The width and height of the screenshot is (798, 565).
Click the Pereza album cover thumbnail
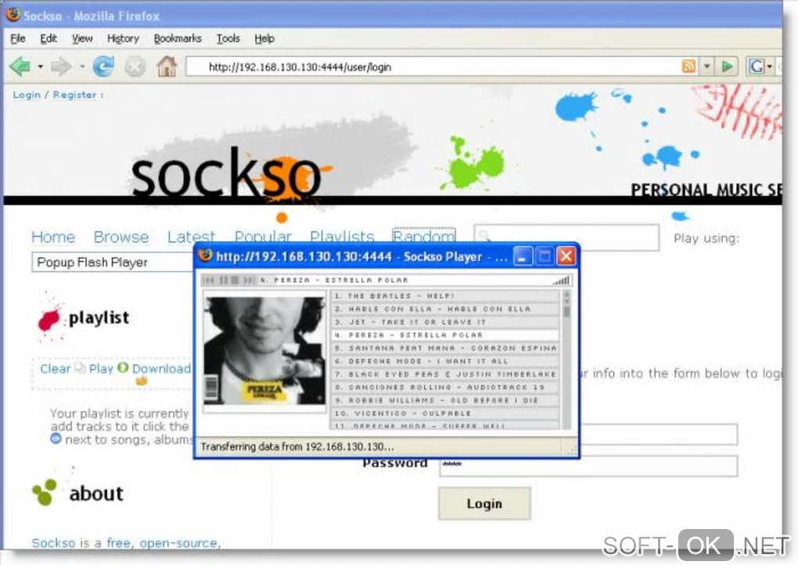click(x=264, y=351)
